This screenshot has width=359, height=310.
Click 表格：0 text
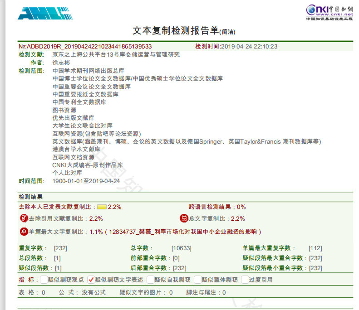[x=32, y=292]
